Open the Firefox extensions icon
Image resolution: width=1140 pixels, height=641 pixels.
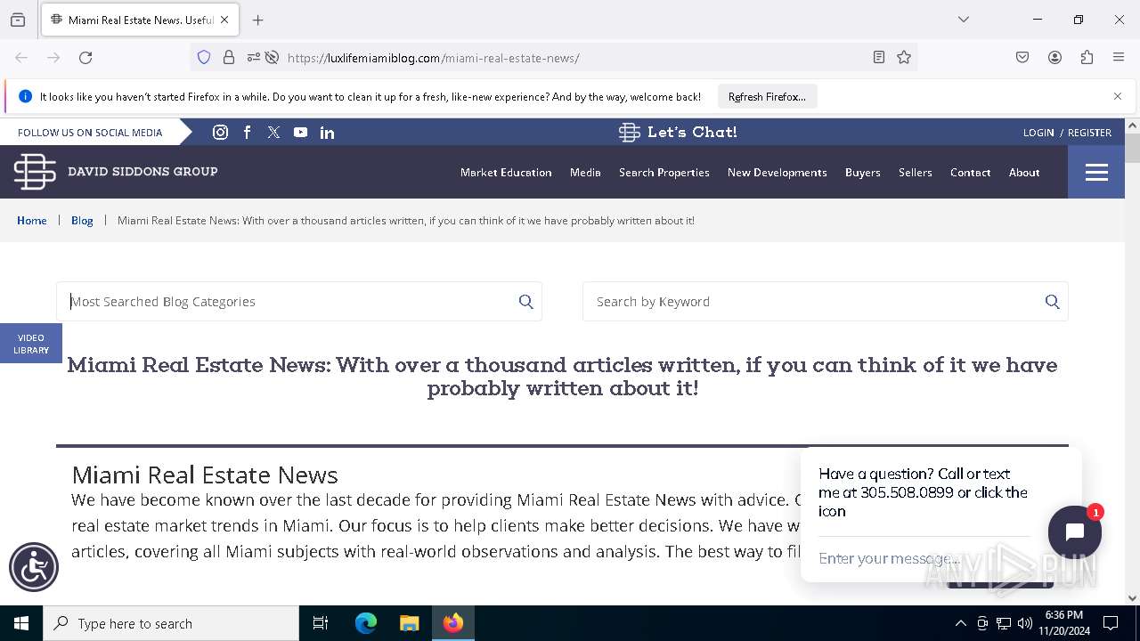click(x=1087, y=58)
